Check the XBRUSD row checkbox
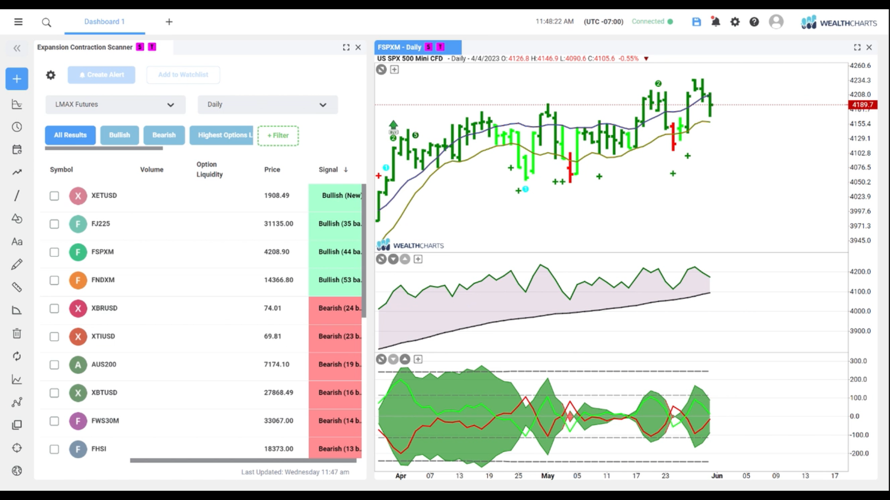This screenshot has width=890, height=500. (x=54, y=309)
